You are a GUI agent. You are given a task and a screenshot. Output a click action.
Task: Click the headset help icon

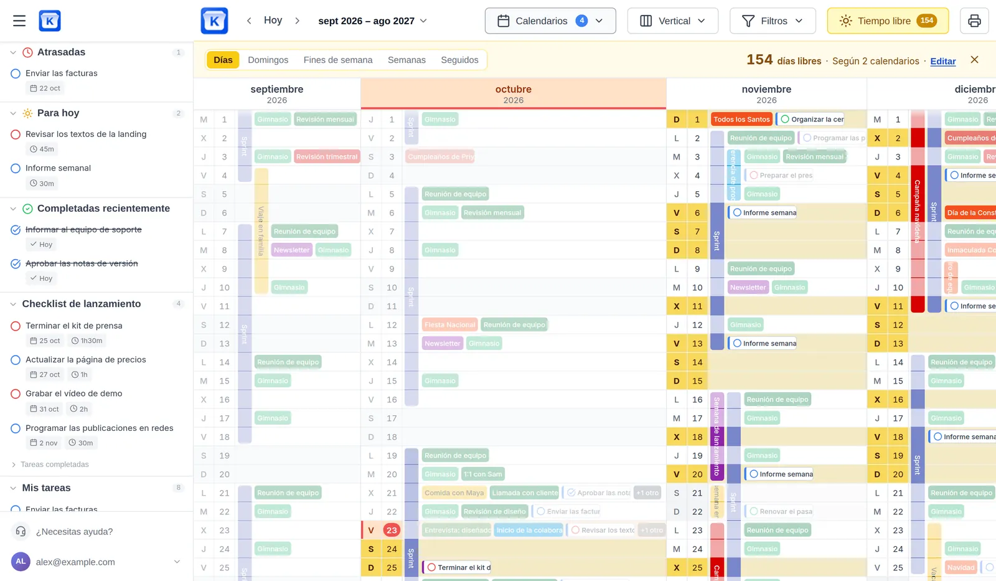21,531
